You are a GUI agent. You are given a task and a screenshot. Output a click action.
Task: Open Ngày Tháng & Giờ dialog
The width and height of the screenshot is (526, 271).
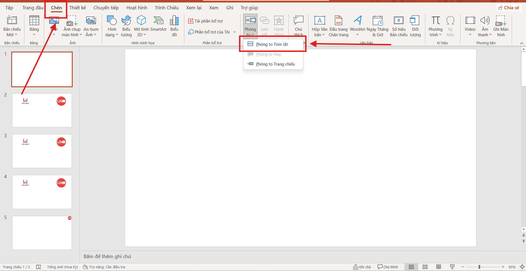[x=378, y=26]
